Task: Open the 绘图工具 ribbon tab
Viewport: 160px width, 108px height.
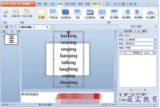Action: pyautogui.click(x=97, y=4)
